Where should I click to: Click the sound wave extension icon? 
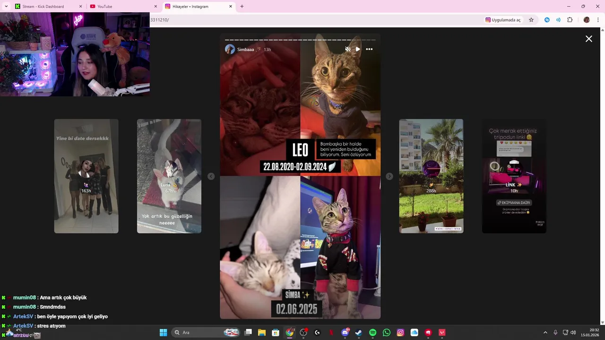point(558,20)
